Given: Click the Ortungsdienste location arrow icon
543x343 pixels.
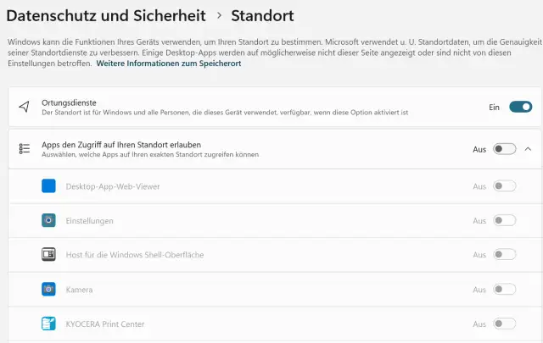Looking at the screenshot, I should [24, 107].
